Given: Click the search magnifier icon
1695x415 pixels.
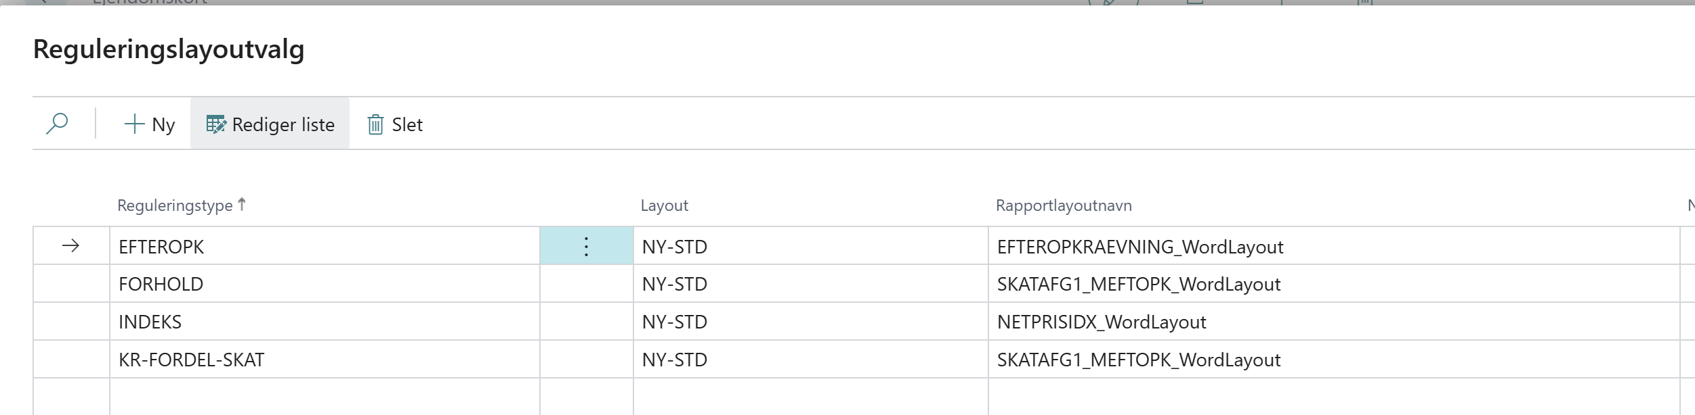Looking at the screenshot, I should [57, 124].
